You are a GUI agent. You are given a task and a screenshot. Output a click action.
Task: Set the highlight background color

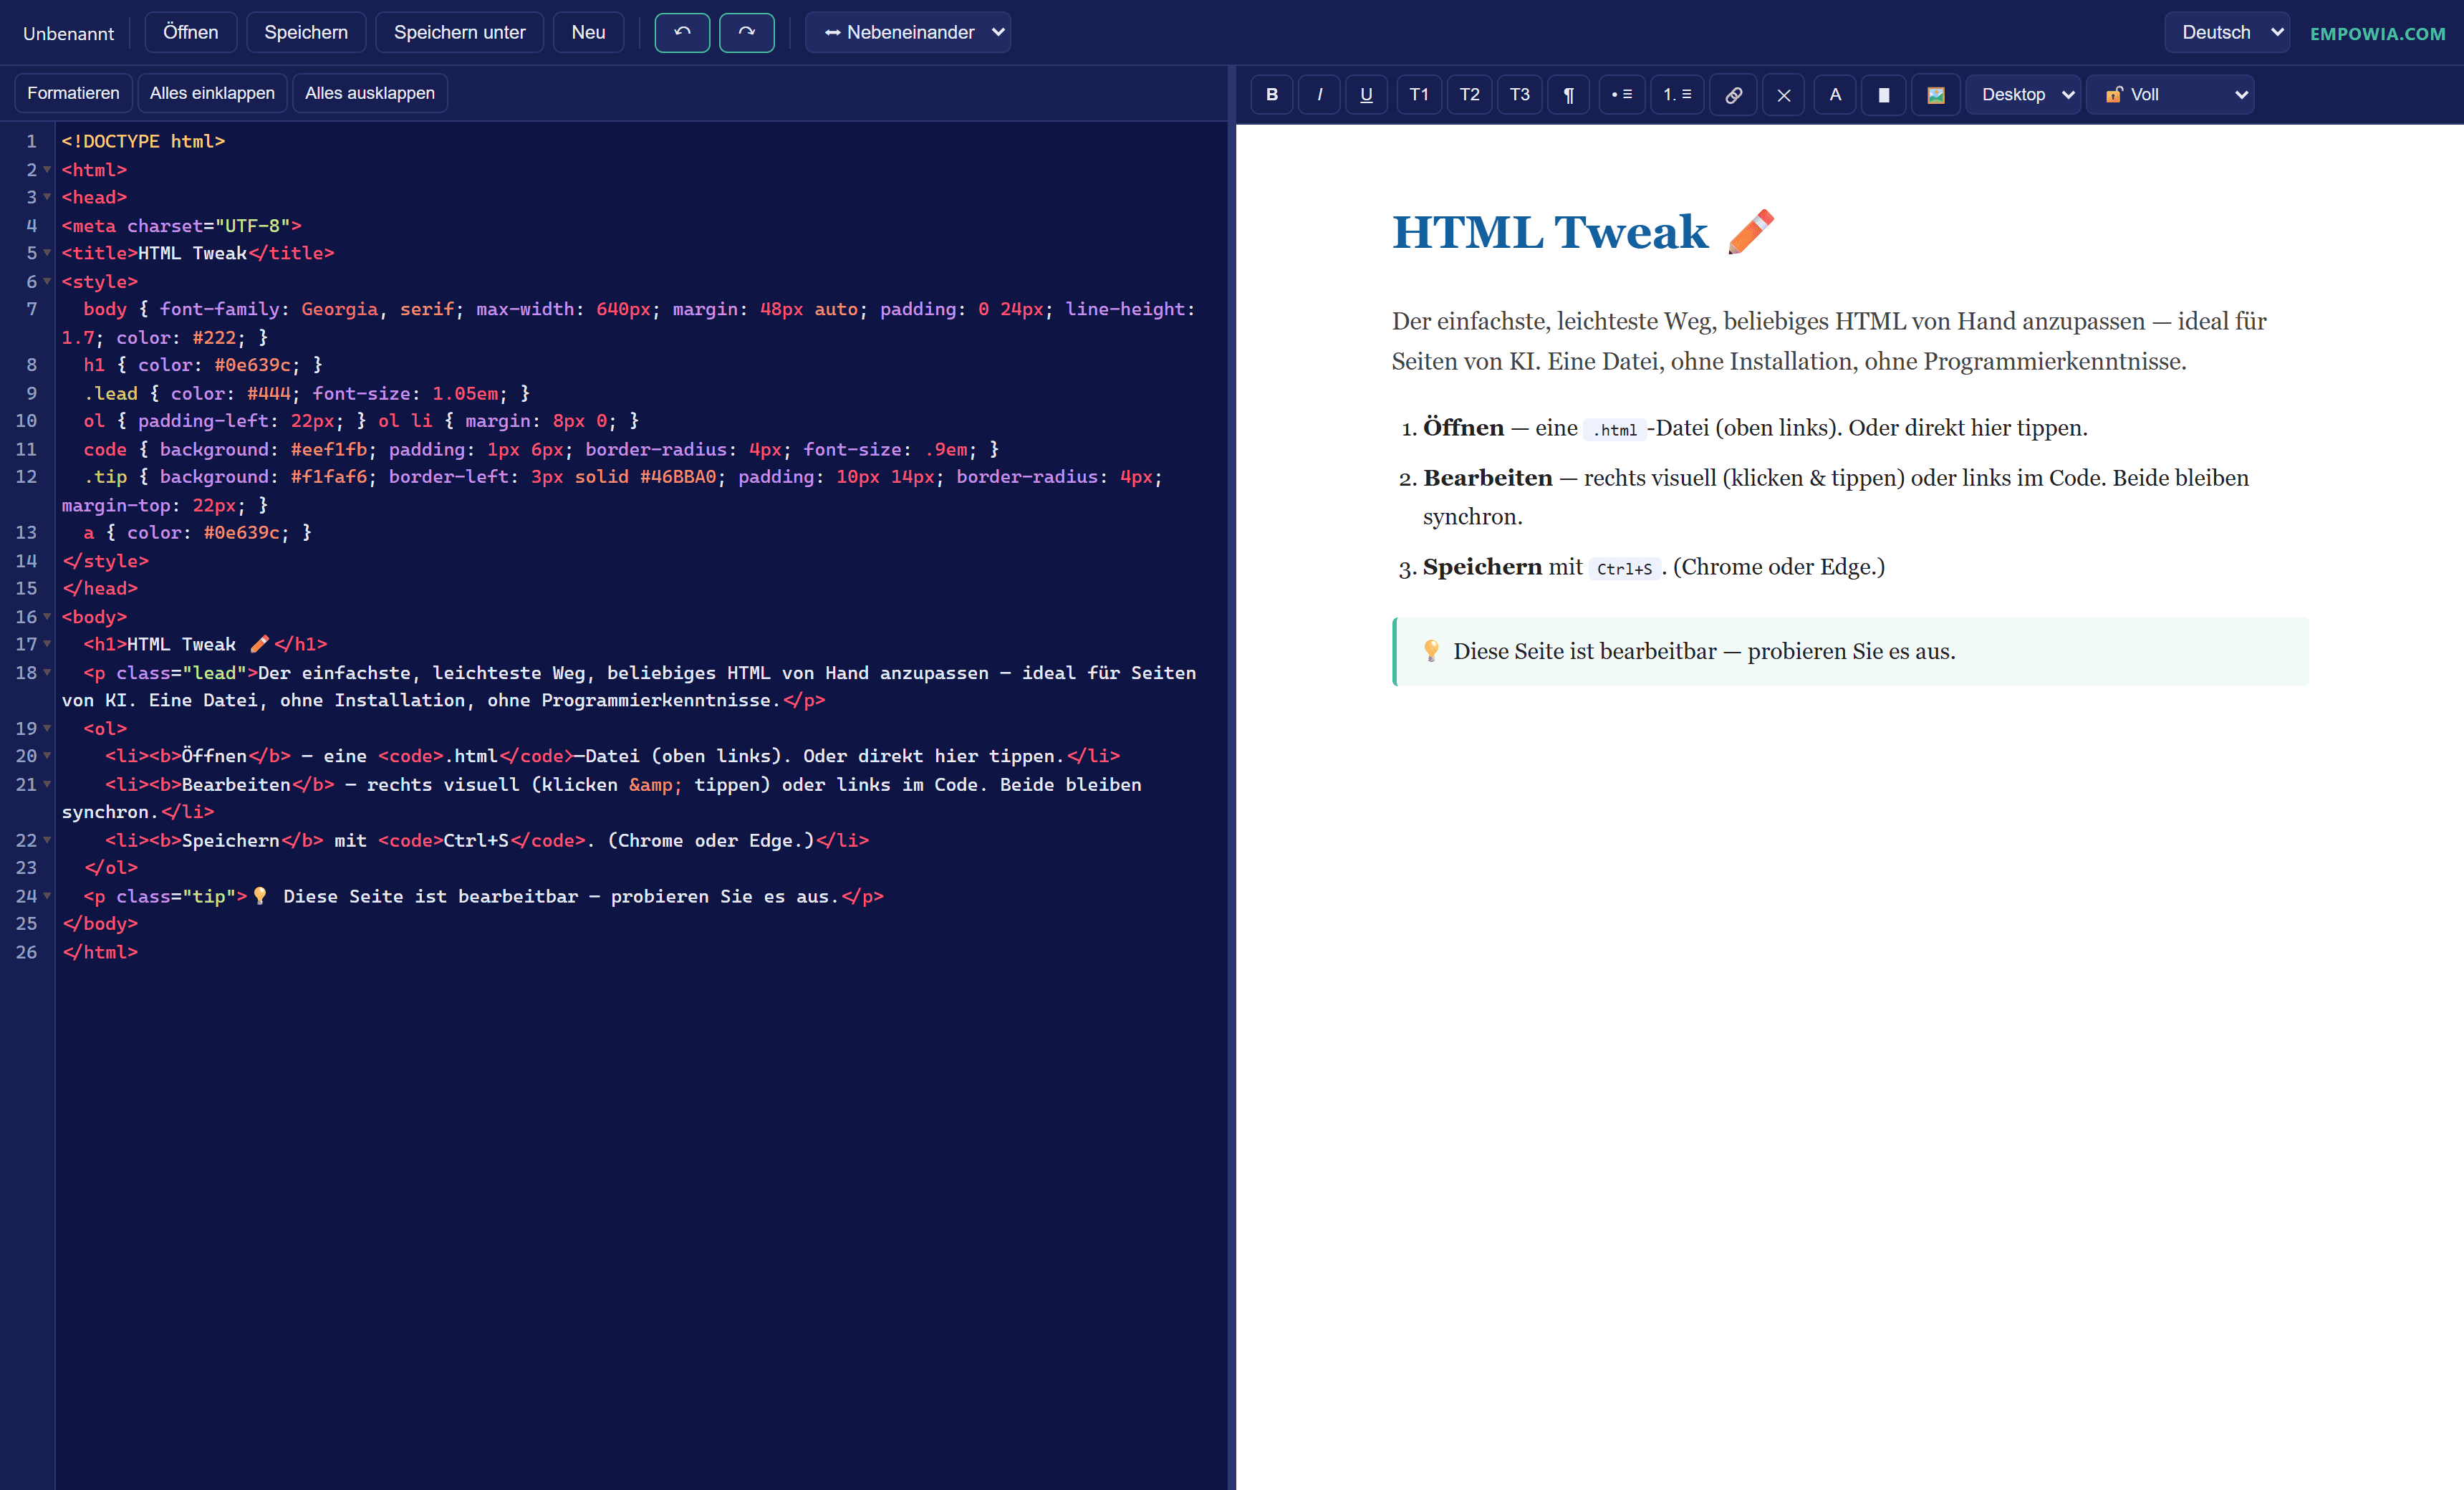(x=1884, y=94)
